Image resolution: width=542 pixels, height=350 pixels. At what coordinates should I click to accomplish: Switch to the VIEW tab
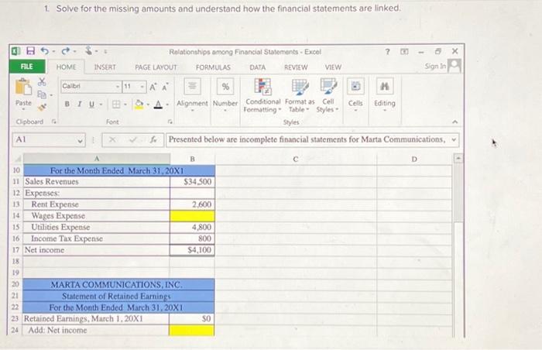pyautogui.click(x=333, y=67)
